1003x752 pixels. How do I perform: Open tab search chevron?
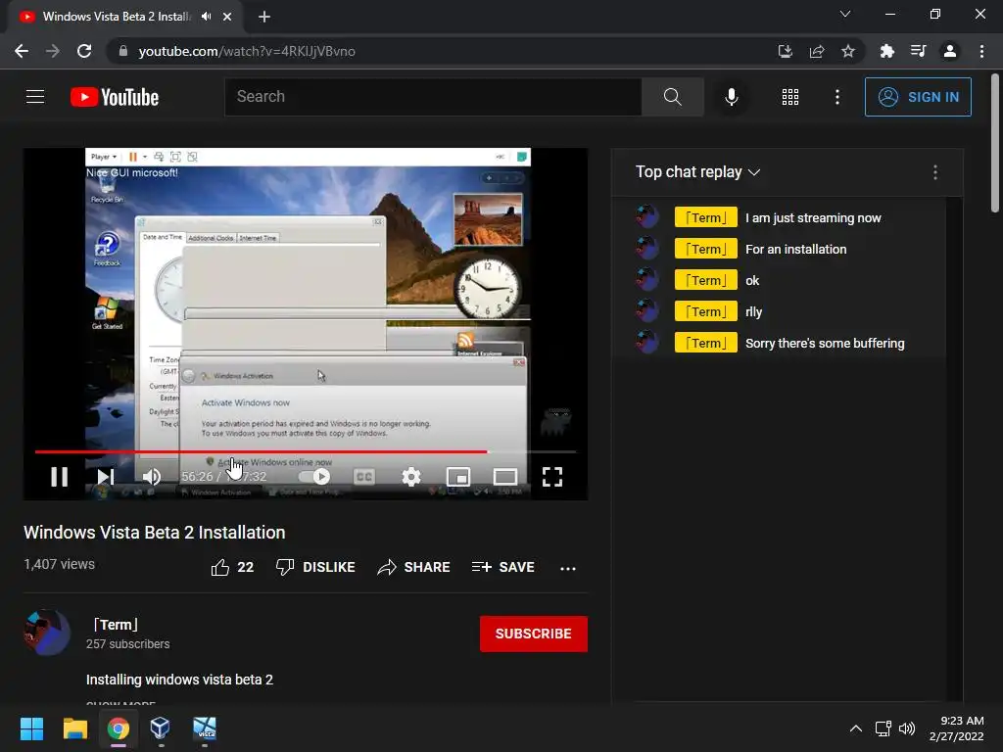(x=845, y=14)
